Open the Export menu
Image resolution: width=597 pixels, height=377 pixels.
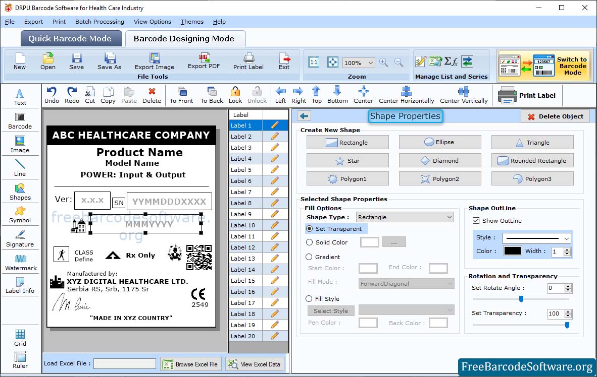click(x=33, y=22)
